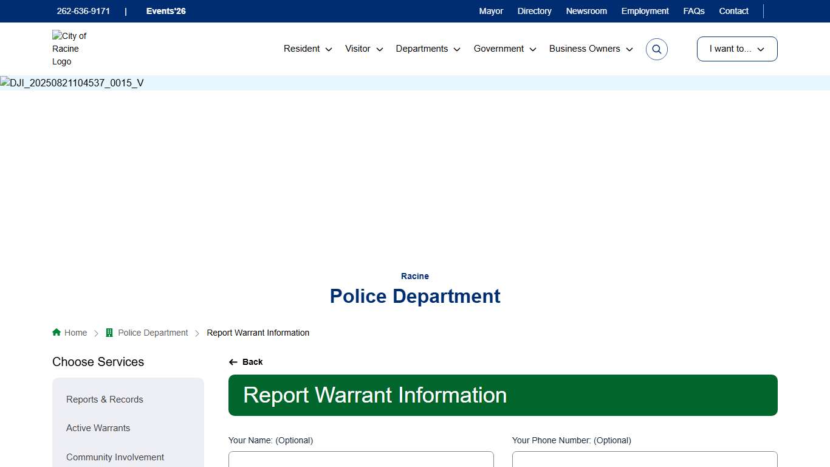Open the Contact page
The width and height of the screenshot is (830, 467).
(x=733, y=11)
